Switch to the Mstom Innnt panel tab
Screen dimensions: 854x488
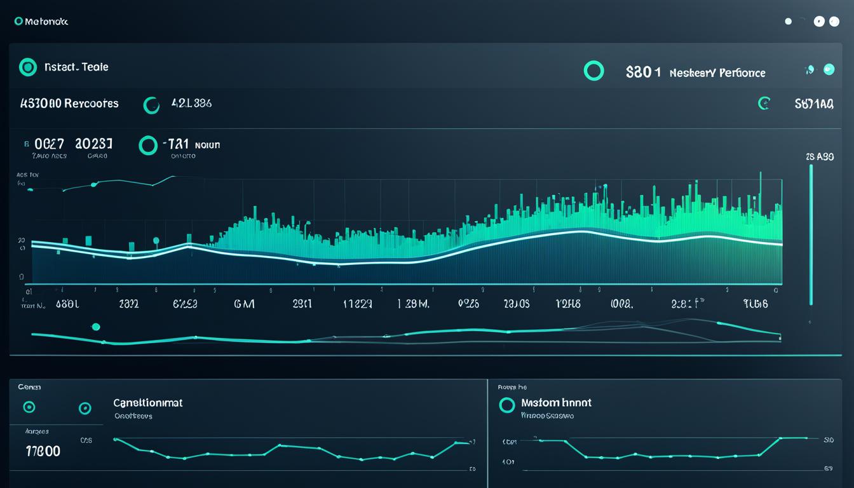[556, 402]
